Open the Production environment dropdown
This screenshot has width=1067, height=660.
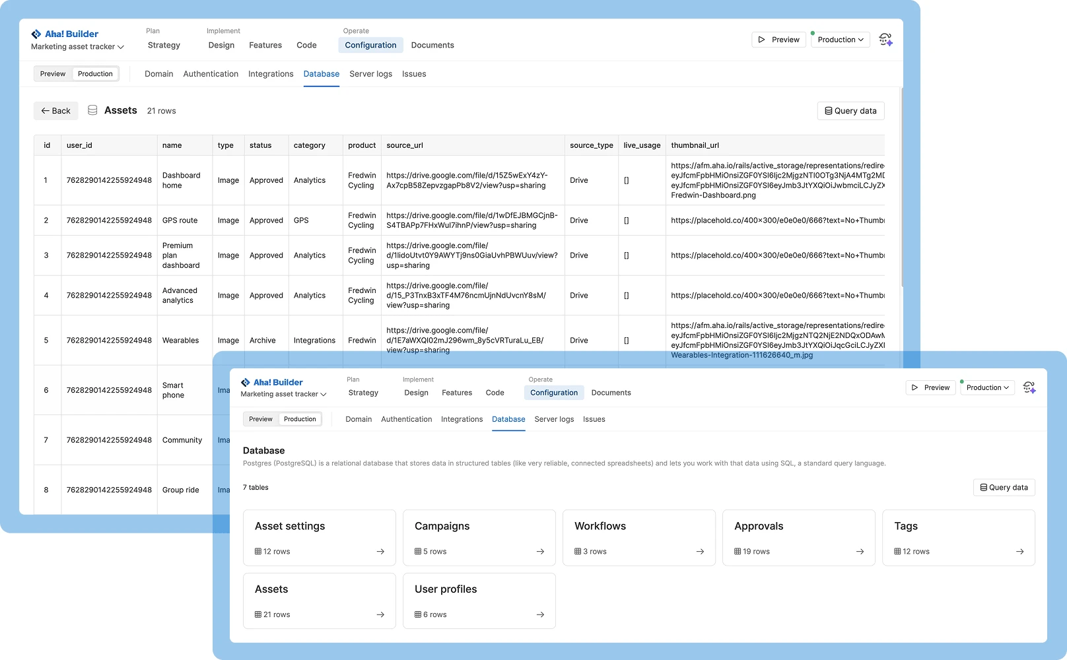pos(840,39)
